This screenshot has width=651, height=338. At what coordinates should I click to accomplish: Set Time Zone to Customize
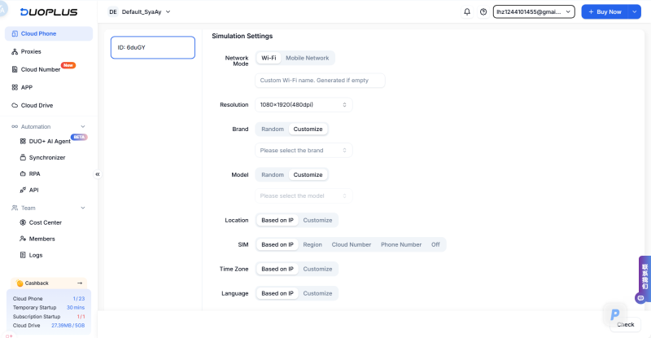click(317, 269)
